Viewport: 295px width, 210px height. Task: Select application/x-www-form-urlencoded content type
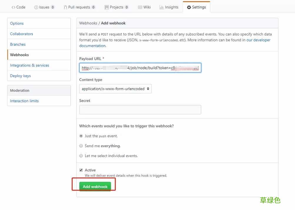pyautogui.click(x=112, y=88)
